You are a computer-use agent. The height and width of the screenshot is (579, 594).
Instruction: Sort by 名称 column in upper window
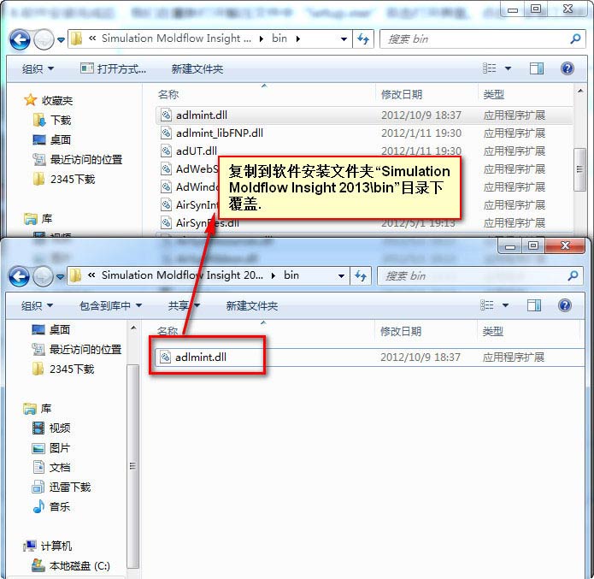tap(168, 94)
